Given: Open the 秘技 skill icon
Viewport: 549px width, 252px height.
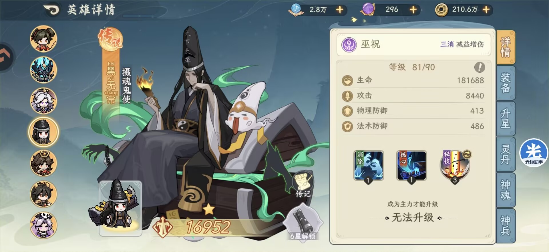Looking at the screenshot, I should [x=455, y=166].
